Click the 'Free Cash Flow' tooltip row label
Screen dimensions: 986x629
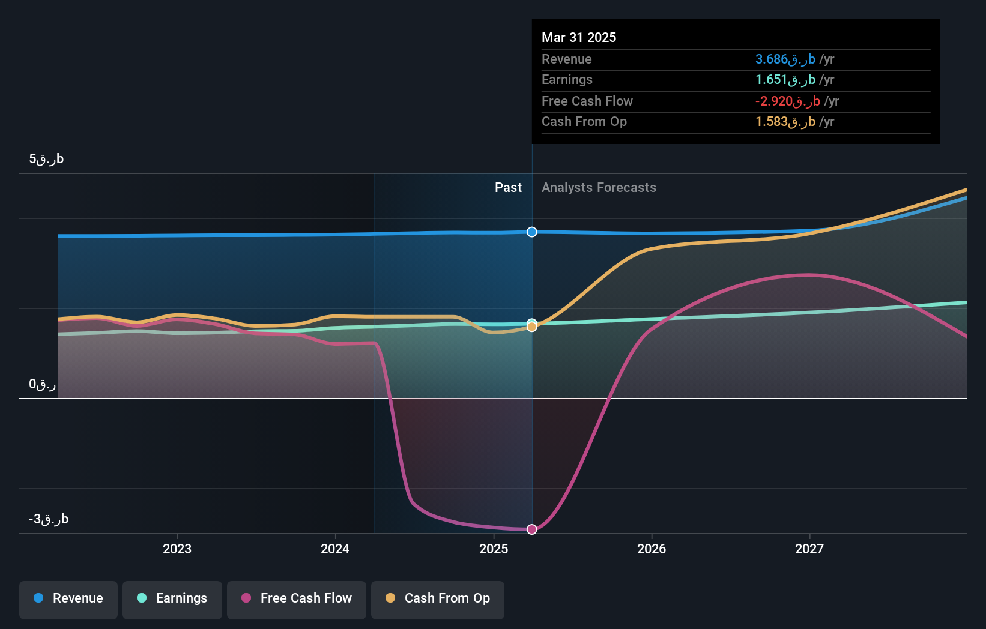587,101
